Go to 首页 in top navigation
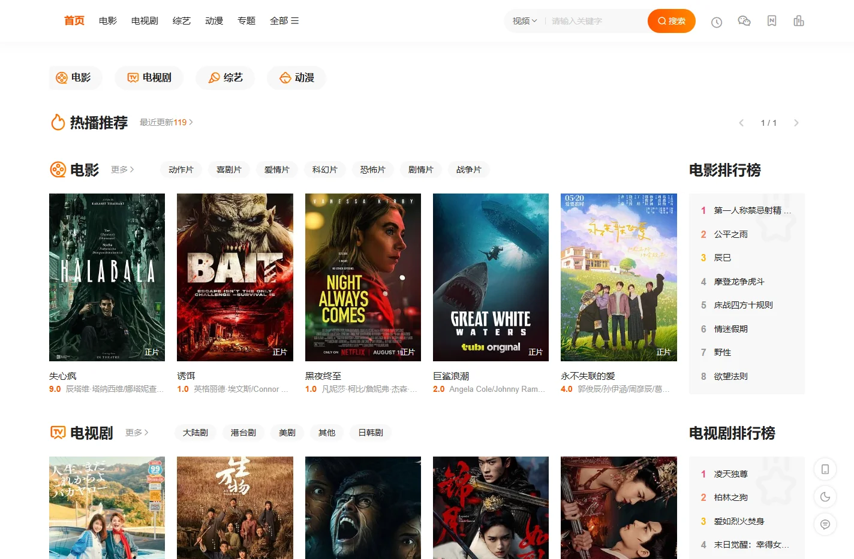The image size is (854, 559). click(74, 21)
